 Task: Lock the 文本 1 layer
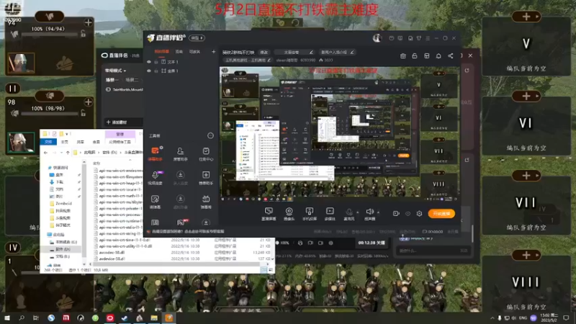coord(156,62)
